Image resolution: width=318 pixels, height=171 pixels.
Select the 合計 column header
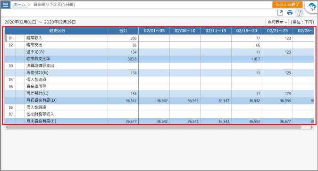pos(123,31)
